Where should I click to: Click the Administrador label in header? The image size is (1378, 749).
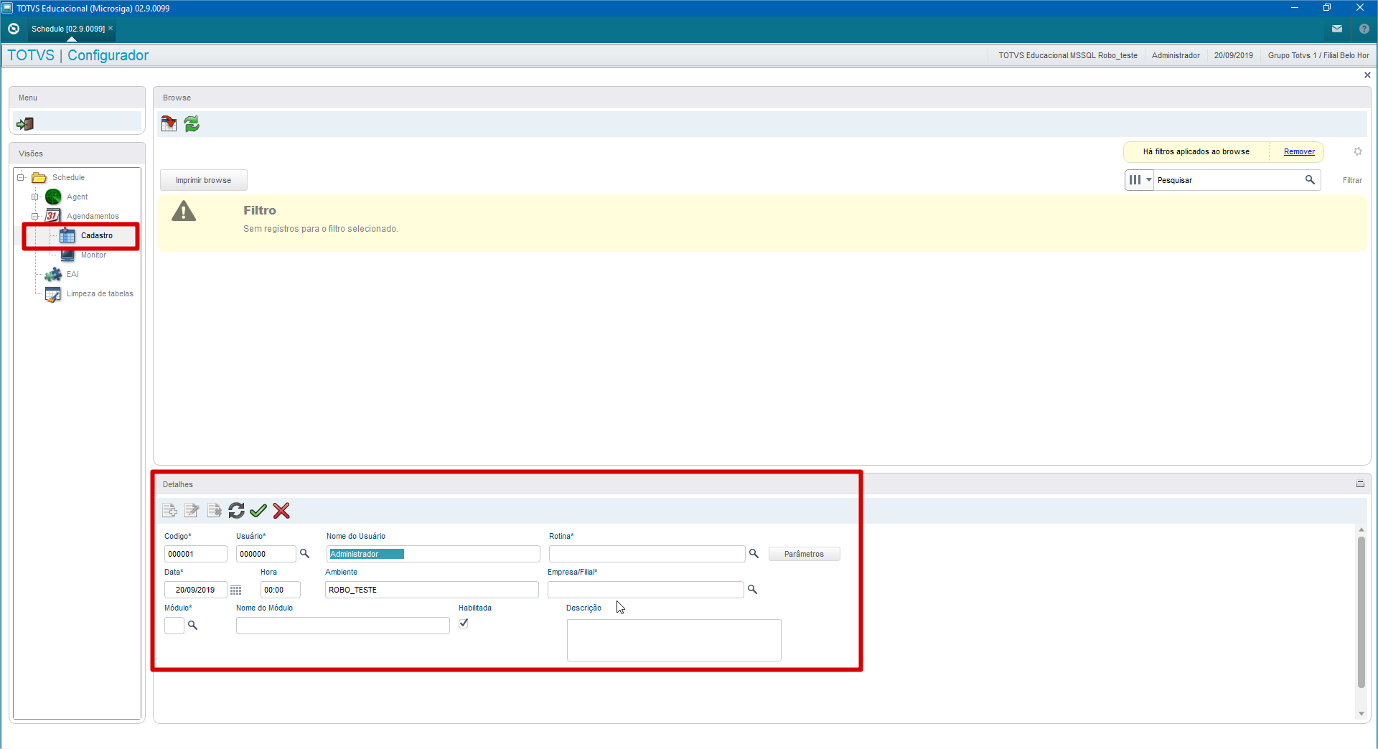[1176, 55]
